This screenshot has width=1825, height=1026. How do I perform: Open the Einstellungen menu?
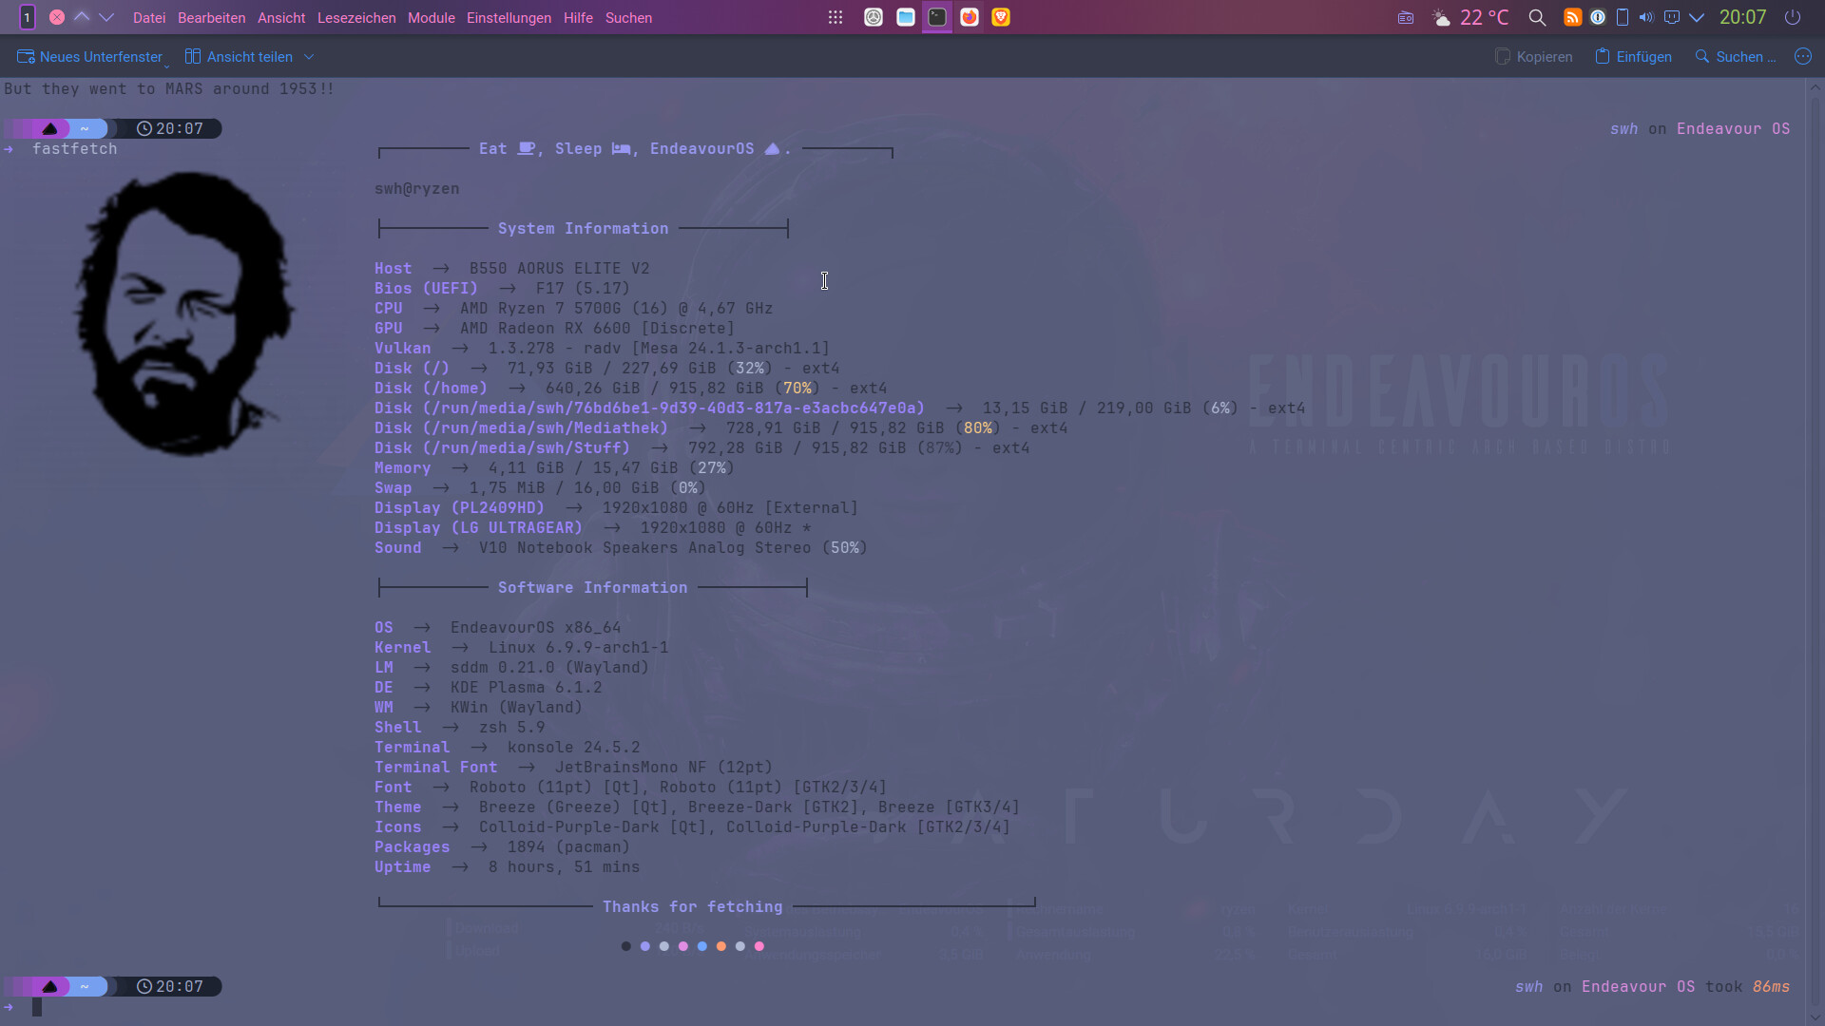click(509, 17)
